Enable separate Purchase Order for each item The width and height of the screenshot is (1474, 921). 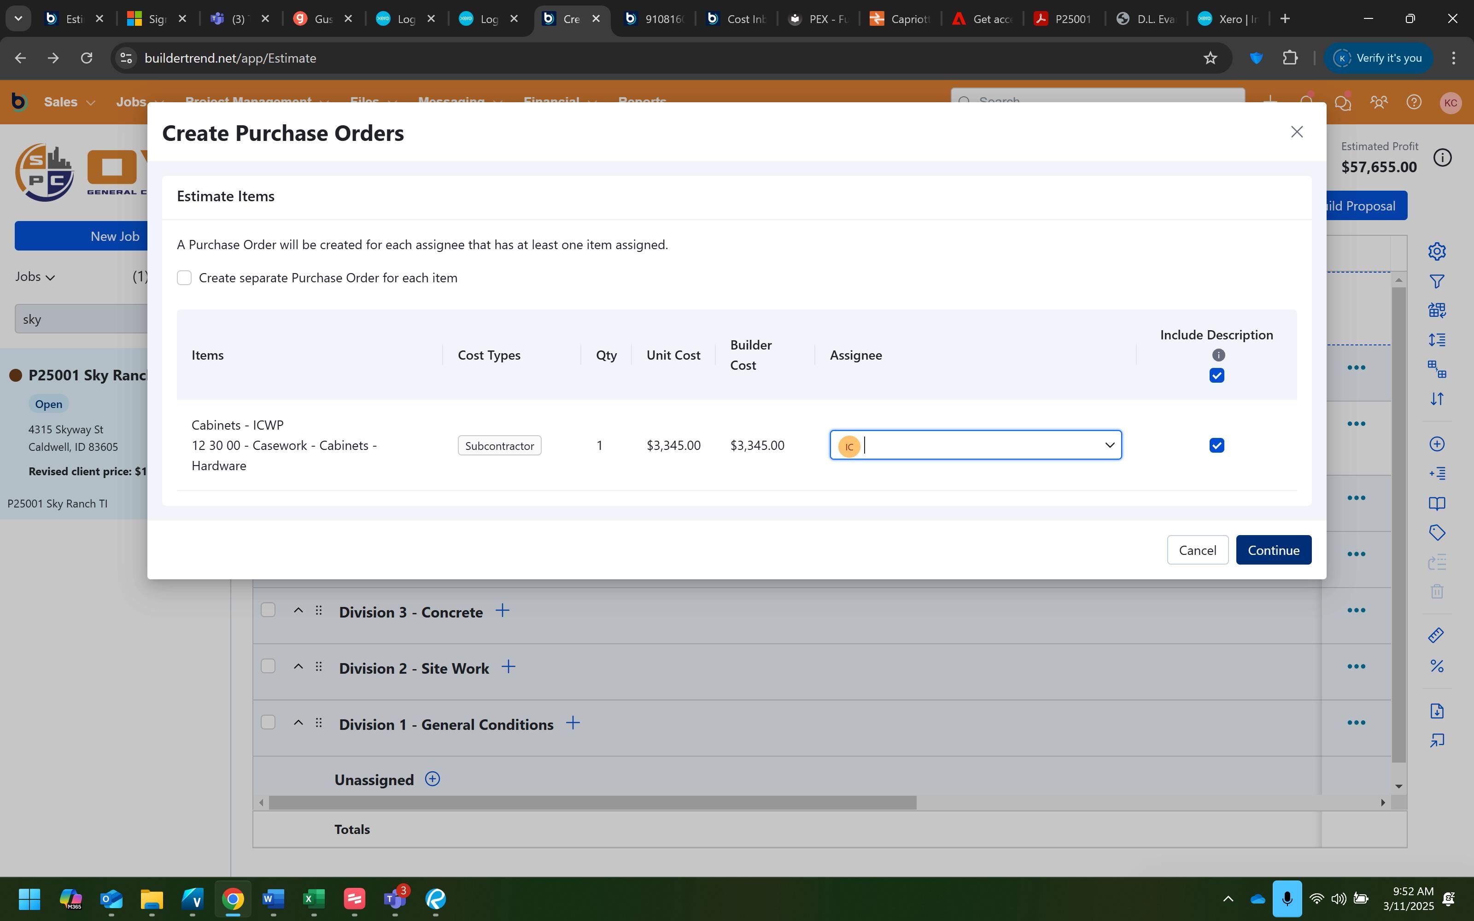pos(184,278)
